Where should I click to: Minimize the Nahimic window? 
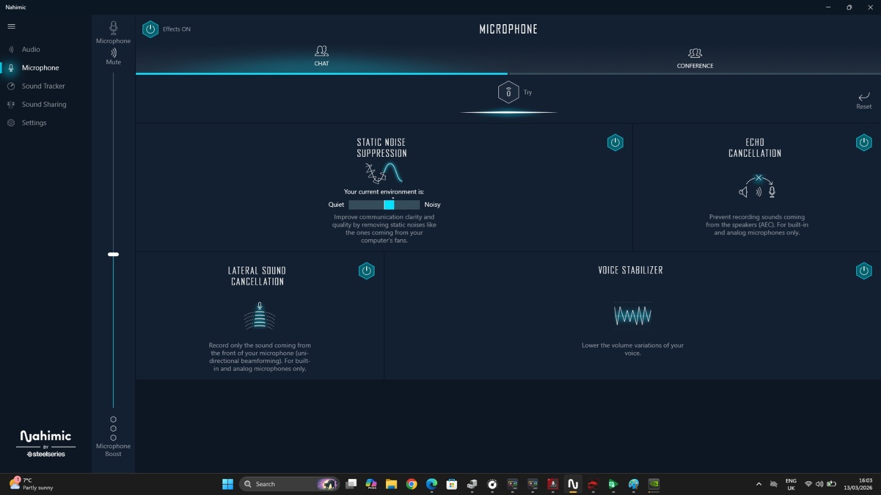tap(828, 7)
